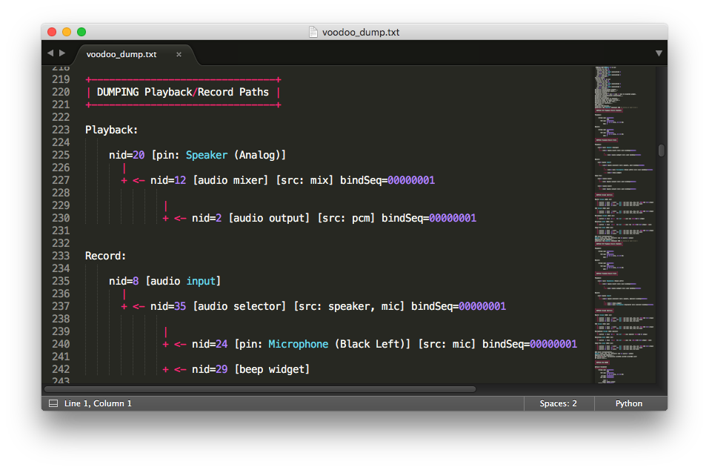This screenshot has width=709, height=470.
Task: Click the Line 1, Column 1 status text
Action: [x=98, y=403]
